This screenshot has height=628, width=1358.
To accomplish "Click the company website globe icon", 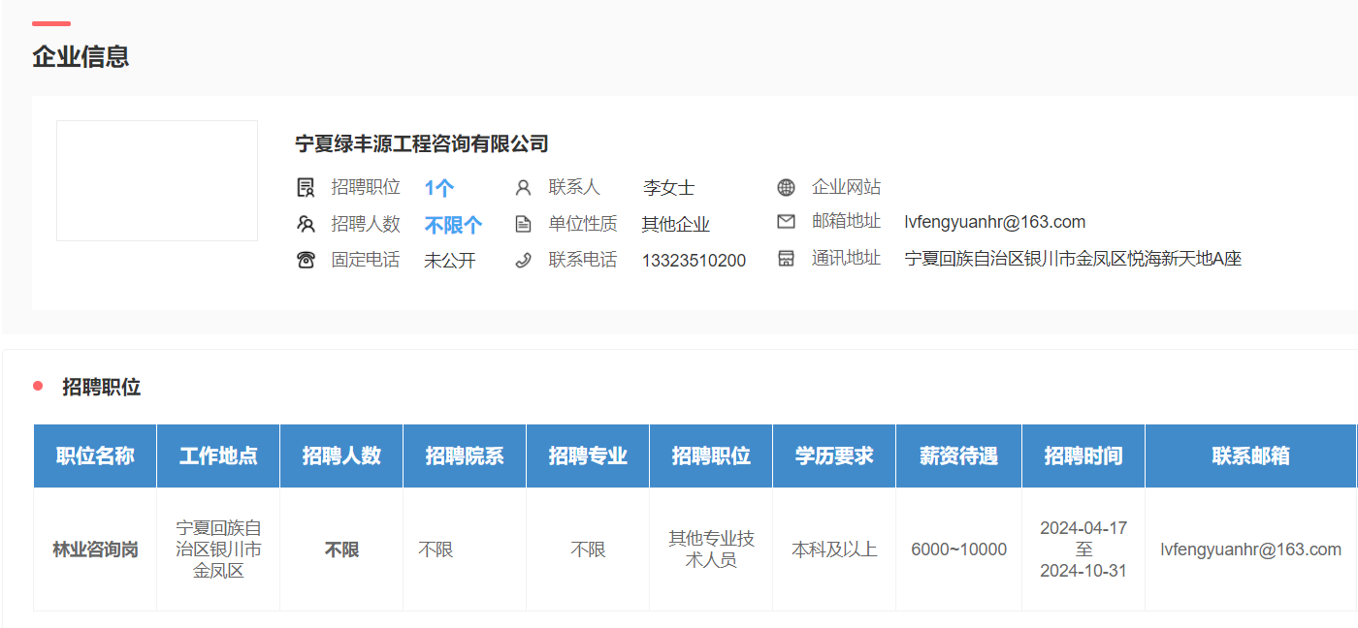I will coord(786,187).
